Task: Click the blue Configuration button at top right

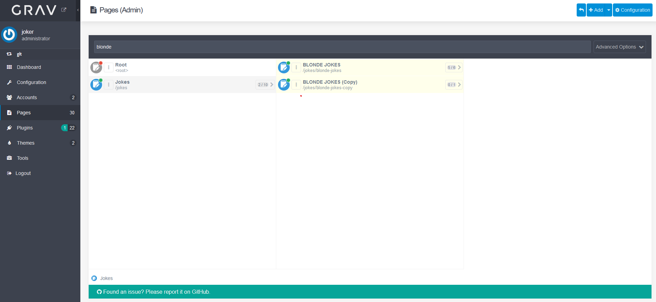Action: (x=633, y=10)
